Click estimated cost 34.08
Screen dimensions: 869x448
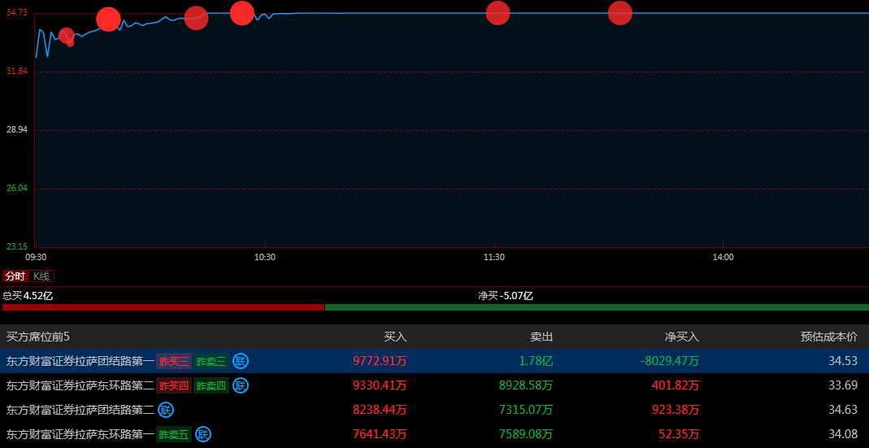click(843, 435)
